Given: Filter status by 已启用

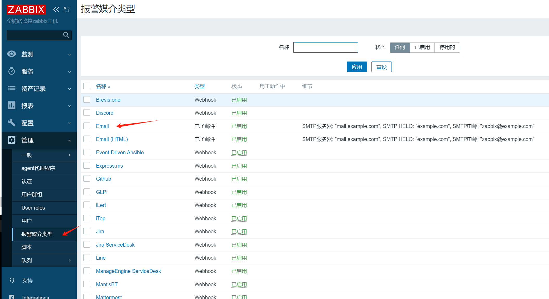Looking at the screenshot, I should pos(422,47).
